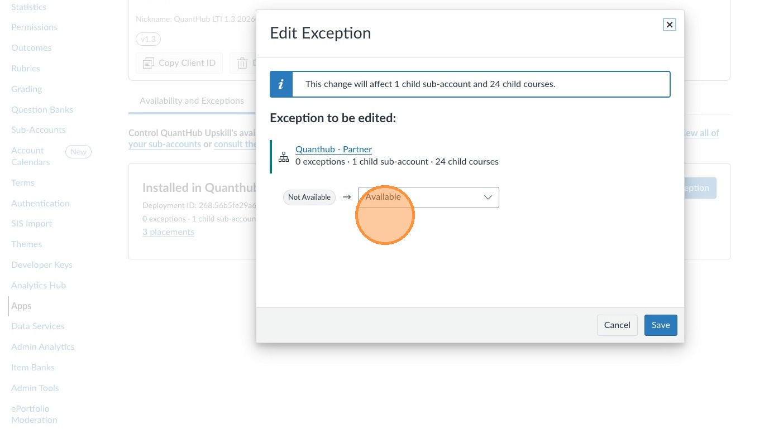This screenshot has width=769, height=429.
Task: Save the exception changes
Action: coord(660,325)
